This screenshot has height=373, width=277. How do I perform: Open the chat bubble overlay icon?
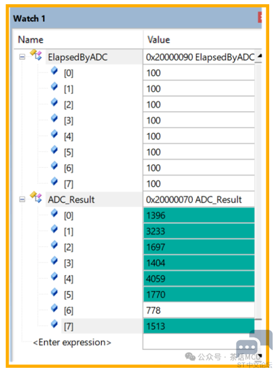[254, 343]
